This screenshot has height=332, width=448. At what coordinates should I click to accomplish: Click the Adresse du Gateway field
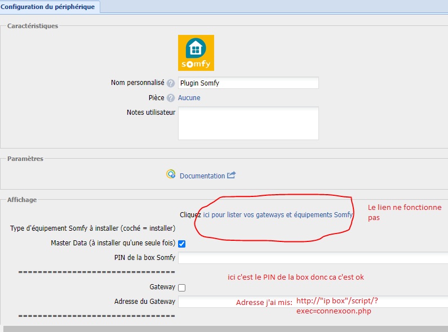[313, 302]
